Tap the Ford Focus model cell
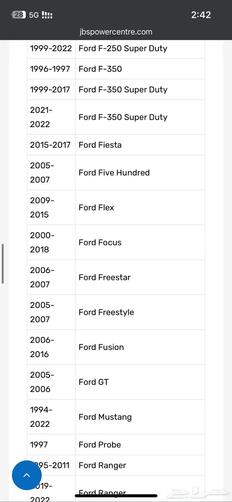This screenshot has height=502, width=232. [100, 242]
